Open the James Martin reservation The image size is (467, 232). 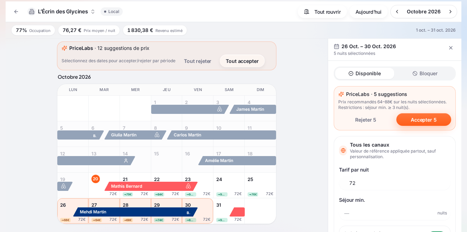coord(253,109)
